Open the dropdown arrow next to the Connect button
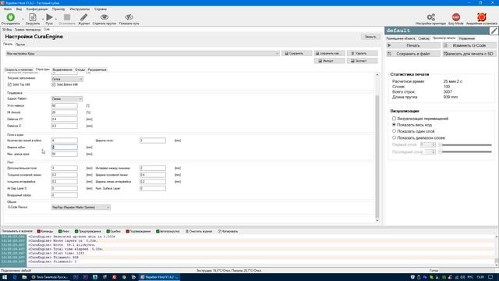Viewport: 499px width, 281px height. pos(23,19)
